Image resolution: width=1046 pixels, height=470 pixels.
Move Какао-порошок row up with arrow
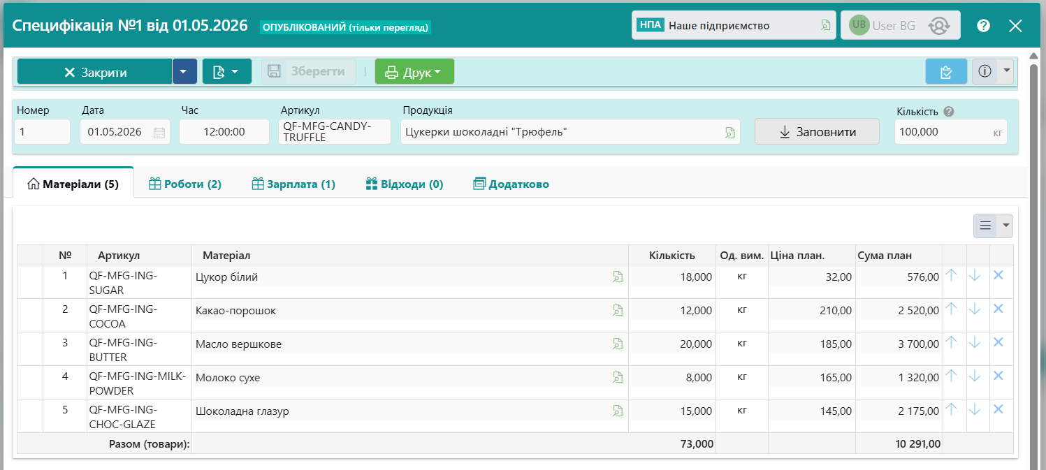click(x=952, y=309)
